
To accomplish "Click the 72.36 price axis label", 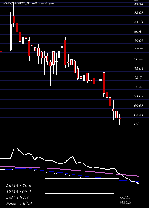I will [139, 87].
